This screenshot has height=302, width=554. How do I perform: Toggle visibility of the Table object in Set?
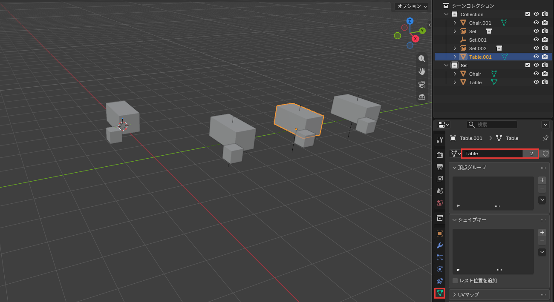coord(537,82)
